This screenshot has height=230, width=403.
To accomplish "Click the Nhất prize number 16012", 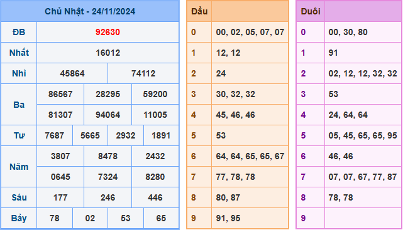I will click(108, 53).
